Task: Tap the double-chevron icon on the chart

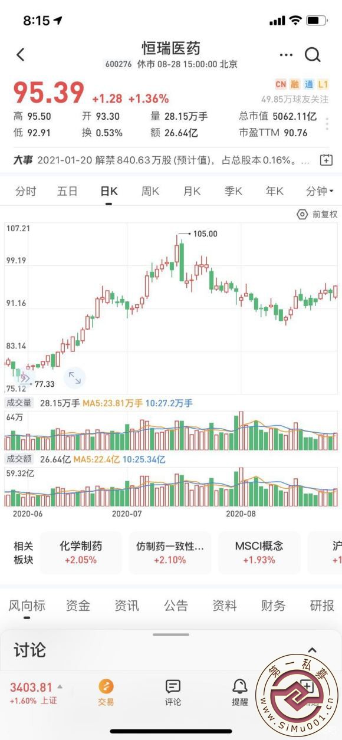Action: pos(25,378)
